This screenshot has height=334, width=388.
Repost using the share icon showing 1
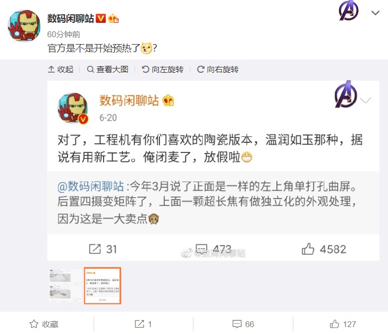(x=143, y=324)
